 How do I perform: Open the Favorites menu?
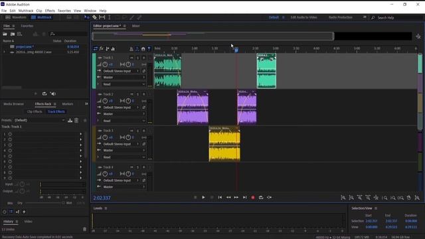tap(64, 11)
